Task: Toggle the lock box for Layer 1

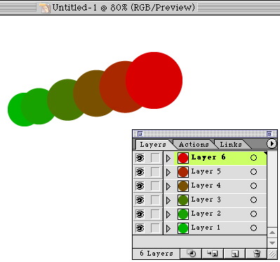Action: [155, 228]
